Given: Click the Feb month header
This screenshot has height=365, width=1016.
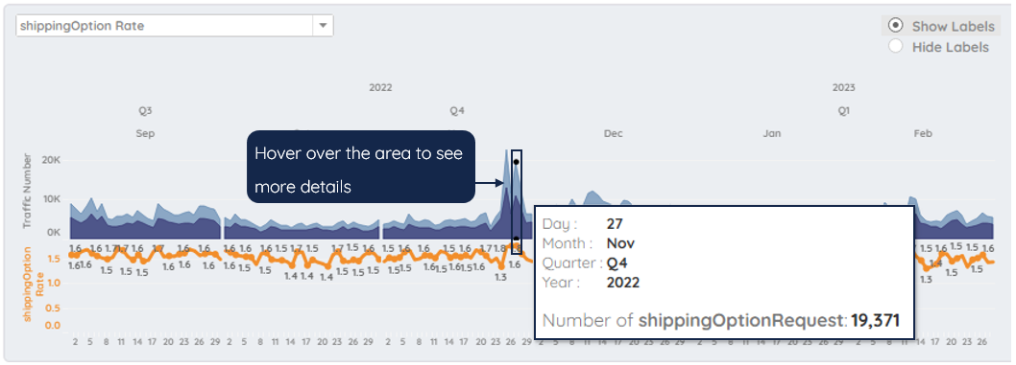Looking at the screenshot, I should coord(923,134).
